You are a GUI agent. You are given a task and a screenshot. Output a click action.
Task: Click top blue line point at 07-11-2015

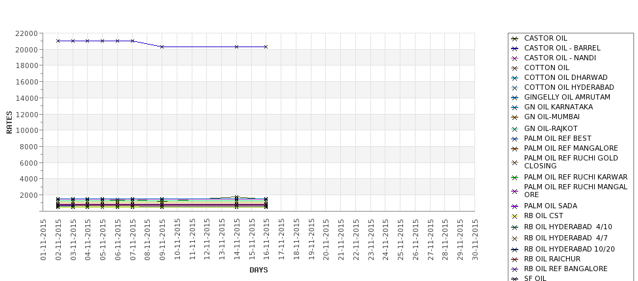[x=133, y=41]
